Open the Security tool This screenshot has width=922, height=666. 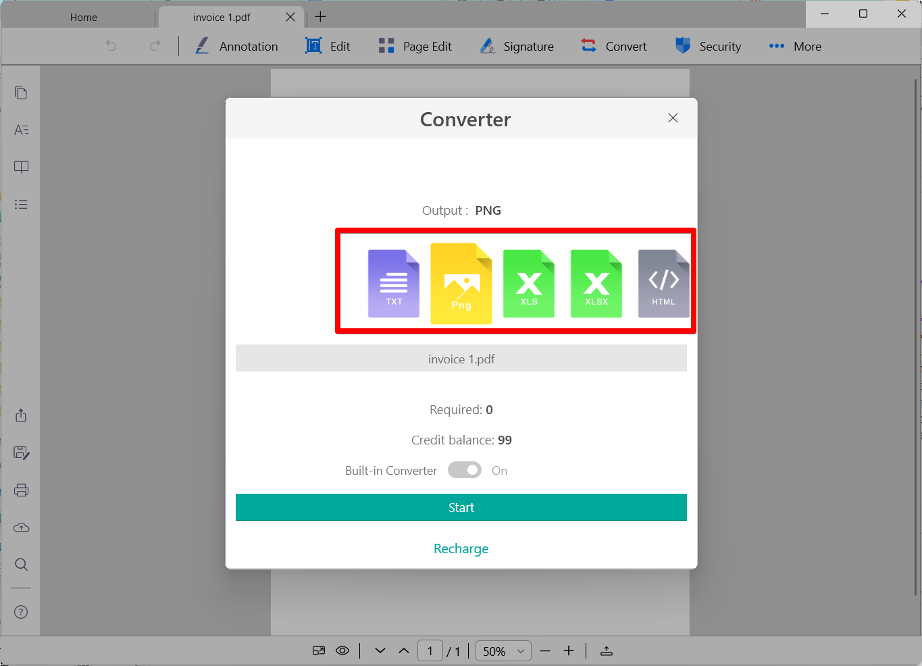click(709, 46)
